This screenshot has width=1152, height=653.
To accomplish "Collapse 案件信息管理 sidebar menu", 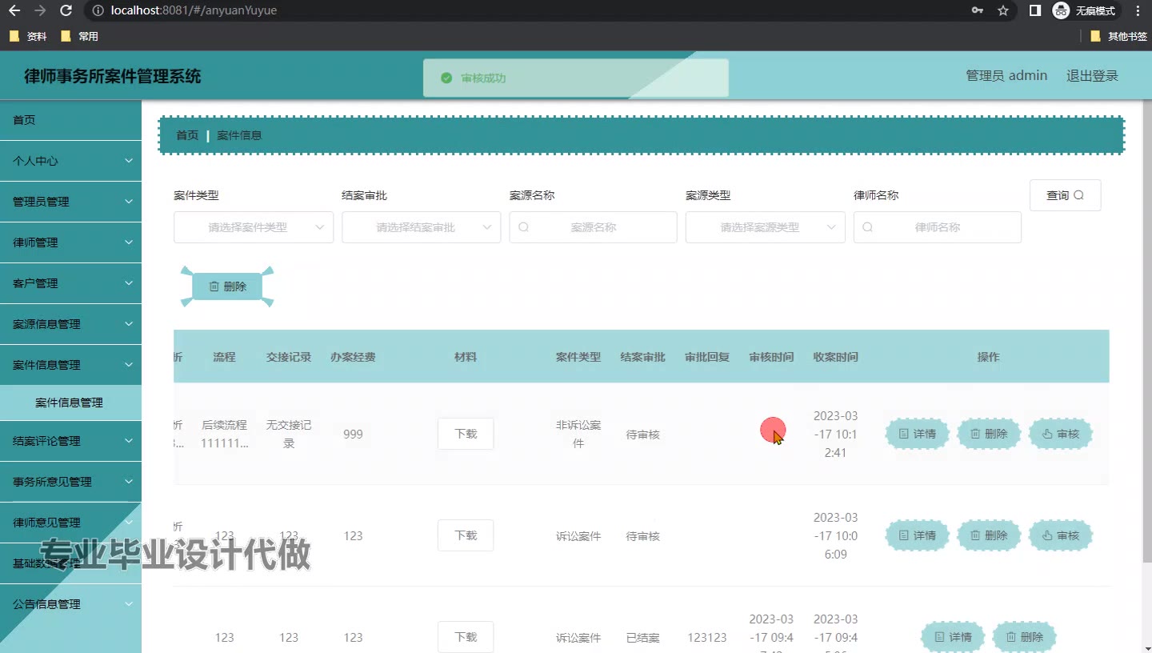I will (x=70, y=365).
